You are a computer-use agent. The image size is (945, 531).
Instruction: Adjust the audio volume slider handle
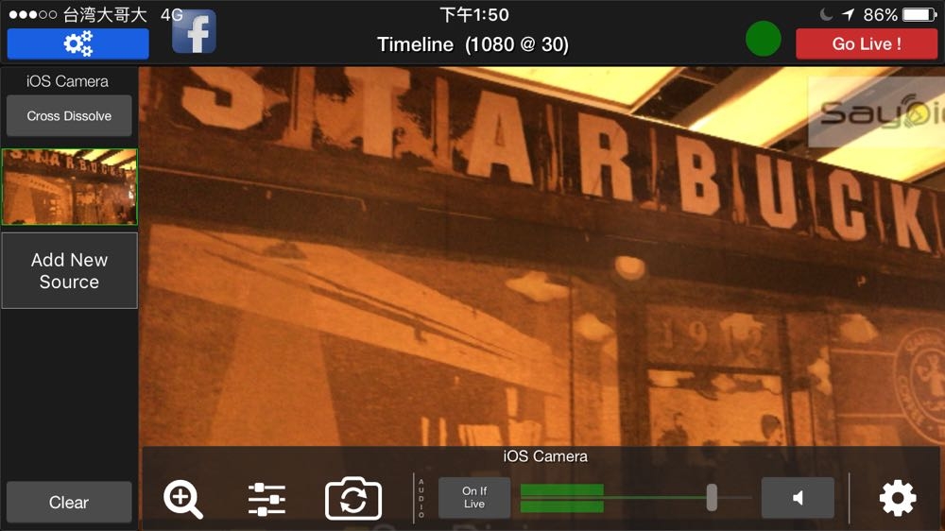click(712, 497)
